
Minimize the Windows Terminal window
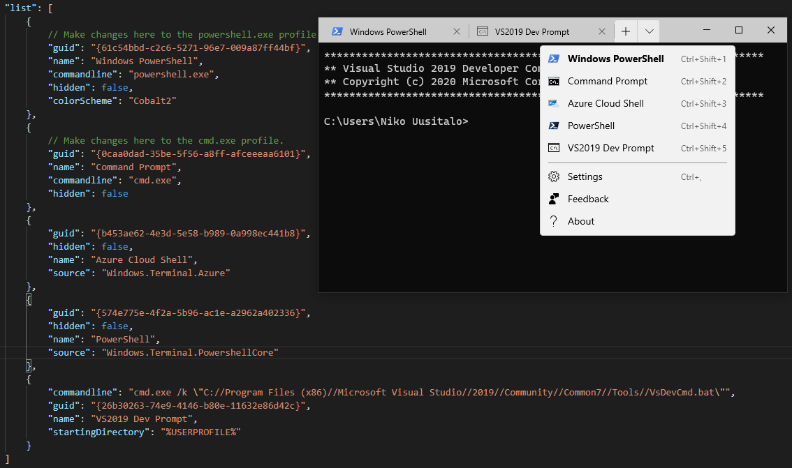point(707,30)
